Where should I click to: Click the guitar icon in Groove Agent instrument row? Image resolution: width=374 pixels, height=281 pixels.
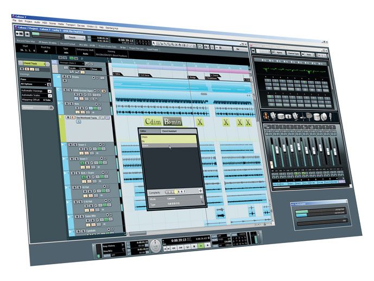pyautogui.click(x=266, y=116)
